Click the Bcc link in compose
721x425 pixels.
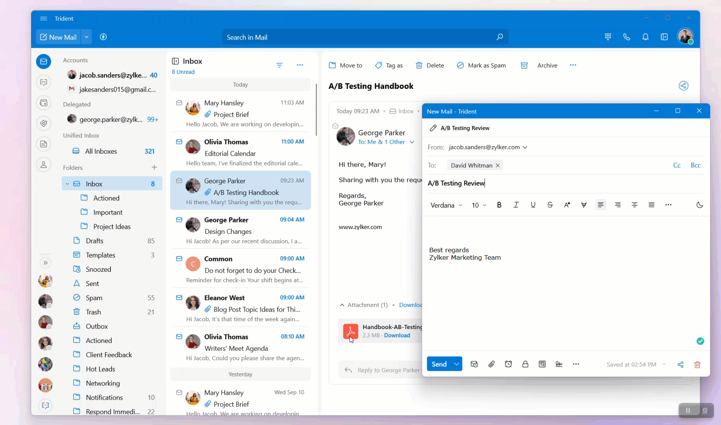[695, 165]
